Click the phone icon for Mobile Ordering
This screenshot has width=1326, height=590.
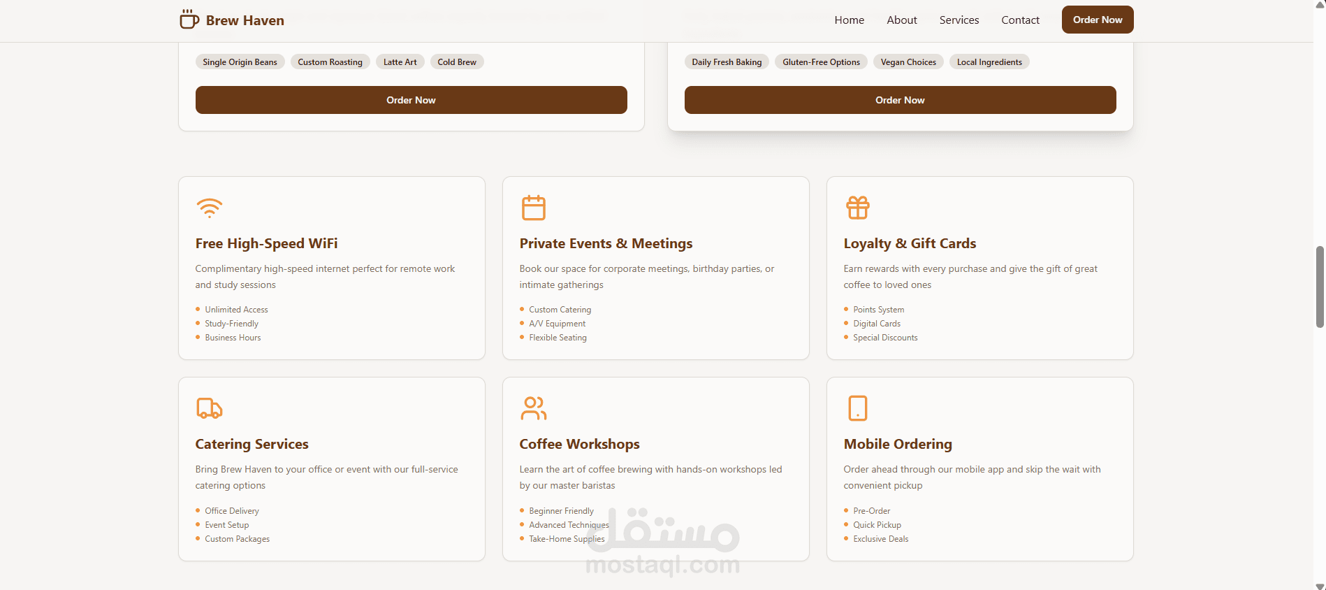857,408
